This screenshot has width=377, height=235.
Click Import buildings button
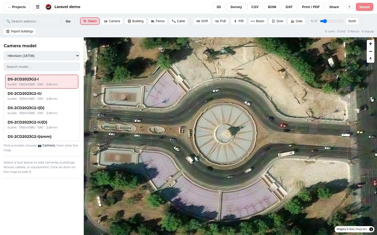click(20, 31)
